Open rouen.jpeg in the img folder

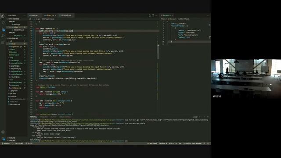click(17, 77)
